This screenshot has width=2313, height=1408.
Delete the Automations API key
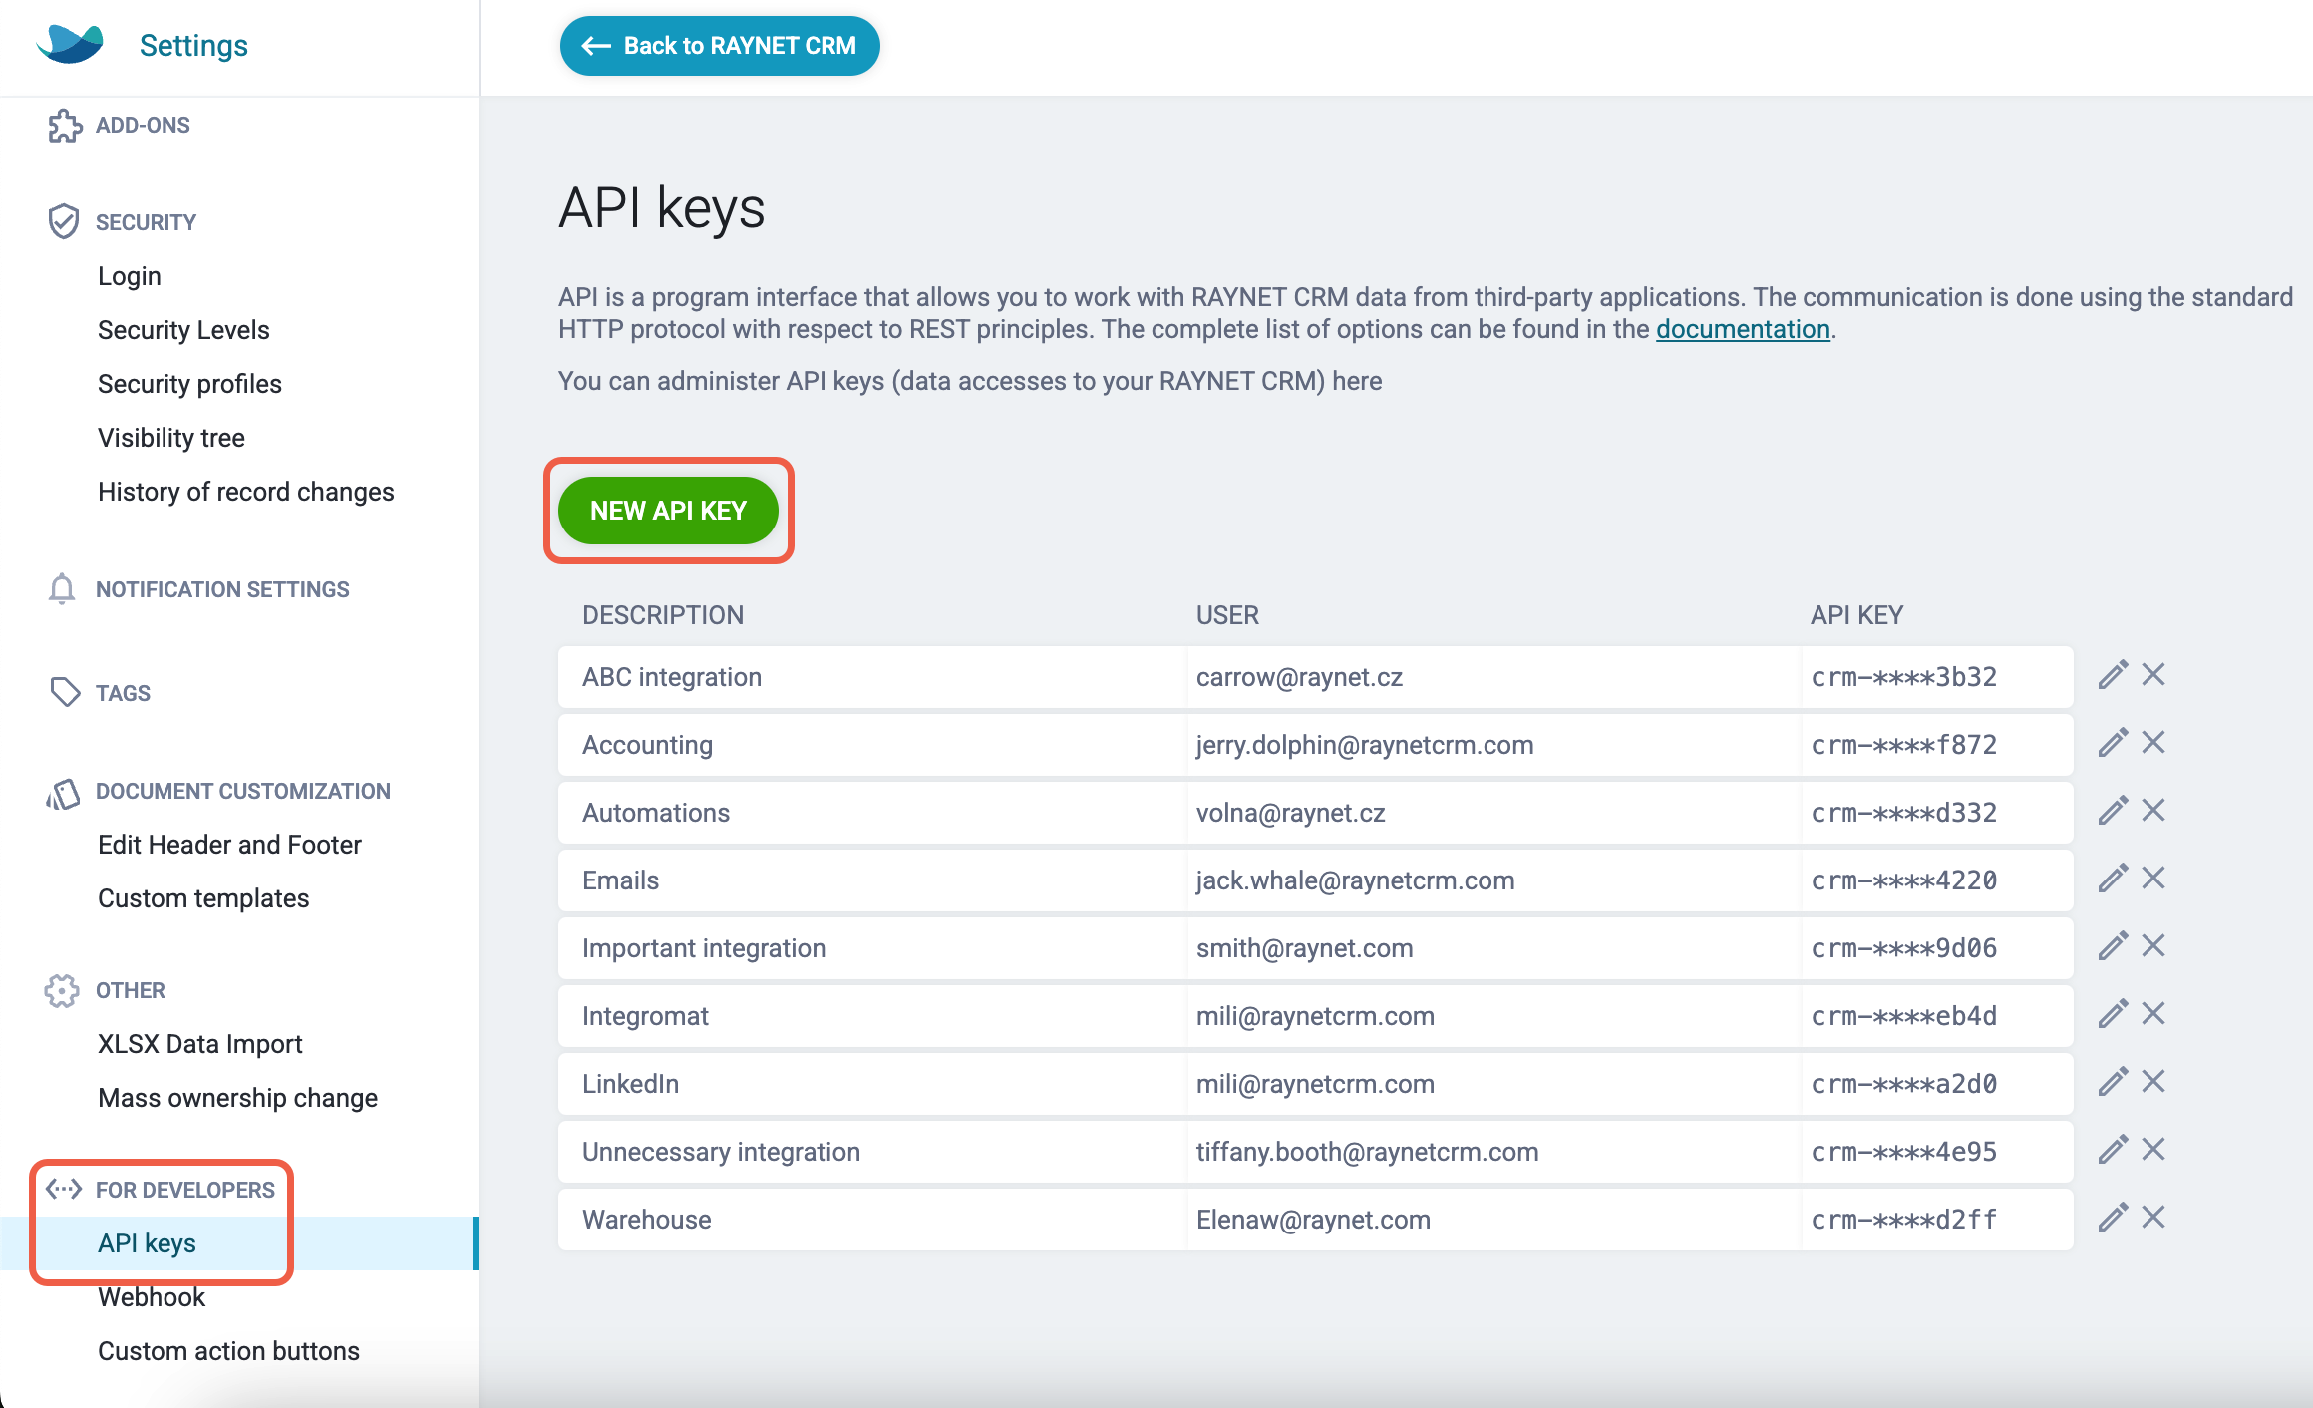[x=2153, y=811]
